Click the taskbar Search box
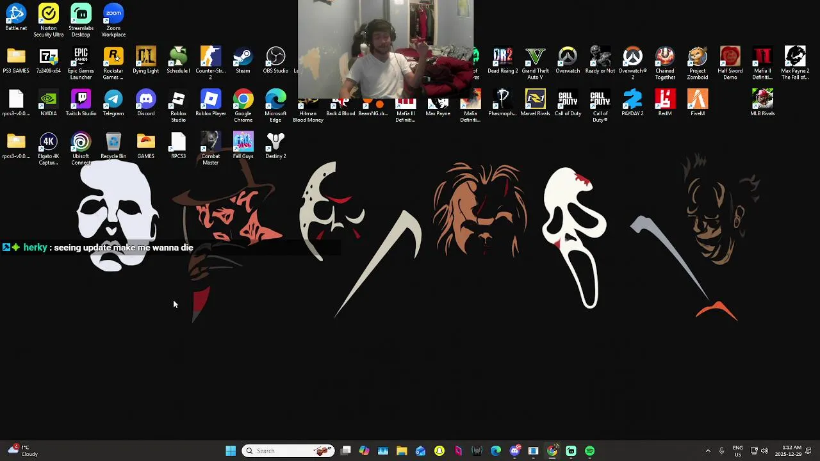 [x=288, y=451]
